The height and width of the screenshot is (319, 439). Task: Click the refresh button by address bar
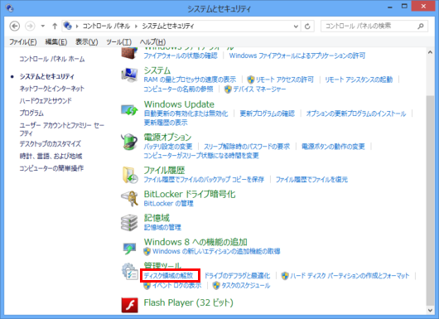pyautogui.click(x=307, y=27)
